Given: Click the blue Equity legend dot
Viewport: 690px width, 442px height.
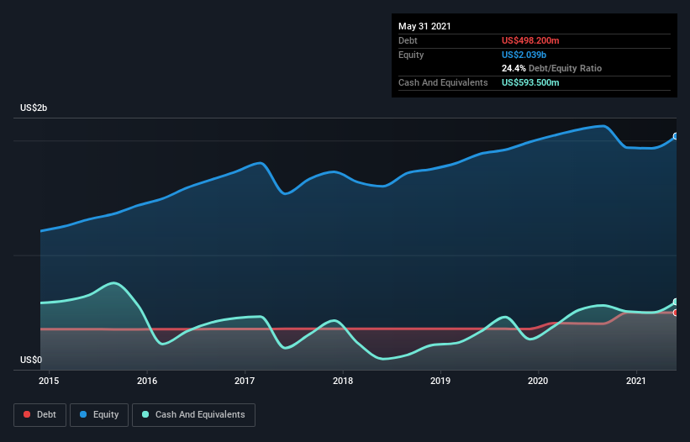Looking at the screenshot, I should [x=83, y=414].
